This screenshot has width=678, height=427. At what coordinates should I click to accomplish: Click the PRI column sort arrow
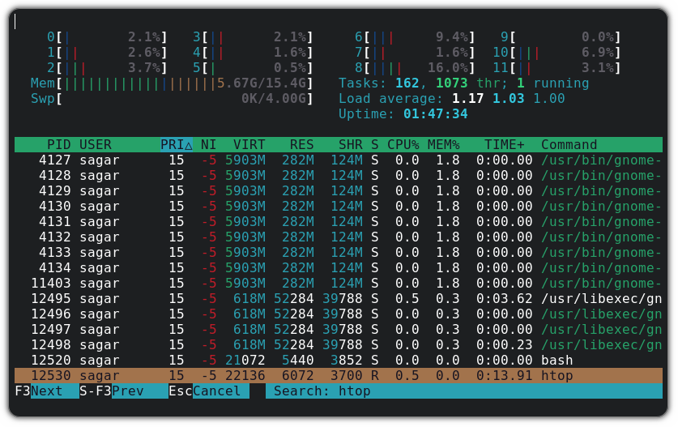[x=189, y=145]
